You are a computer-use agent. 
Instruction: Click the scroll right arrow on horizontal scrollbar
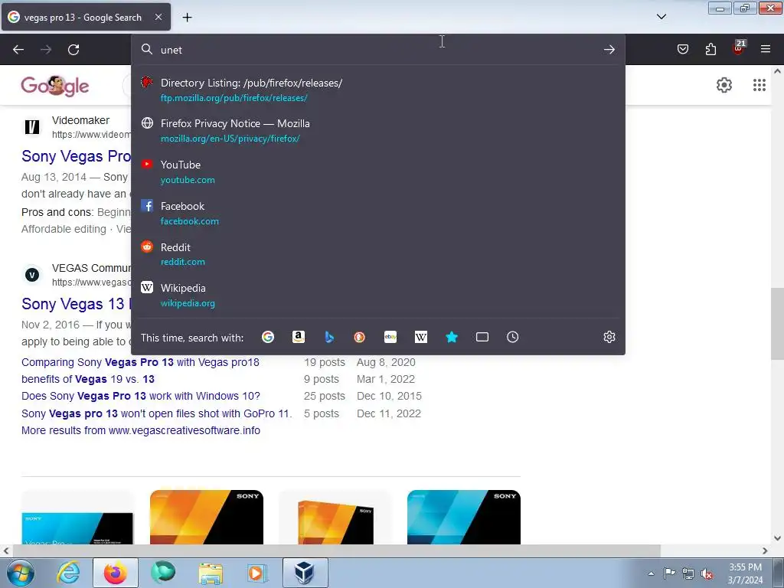click(765, 550)
